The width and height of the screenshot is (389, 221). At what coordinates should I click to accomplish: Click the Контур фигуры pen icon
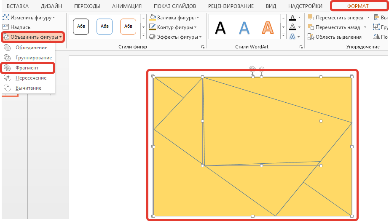152,27
